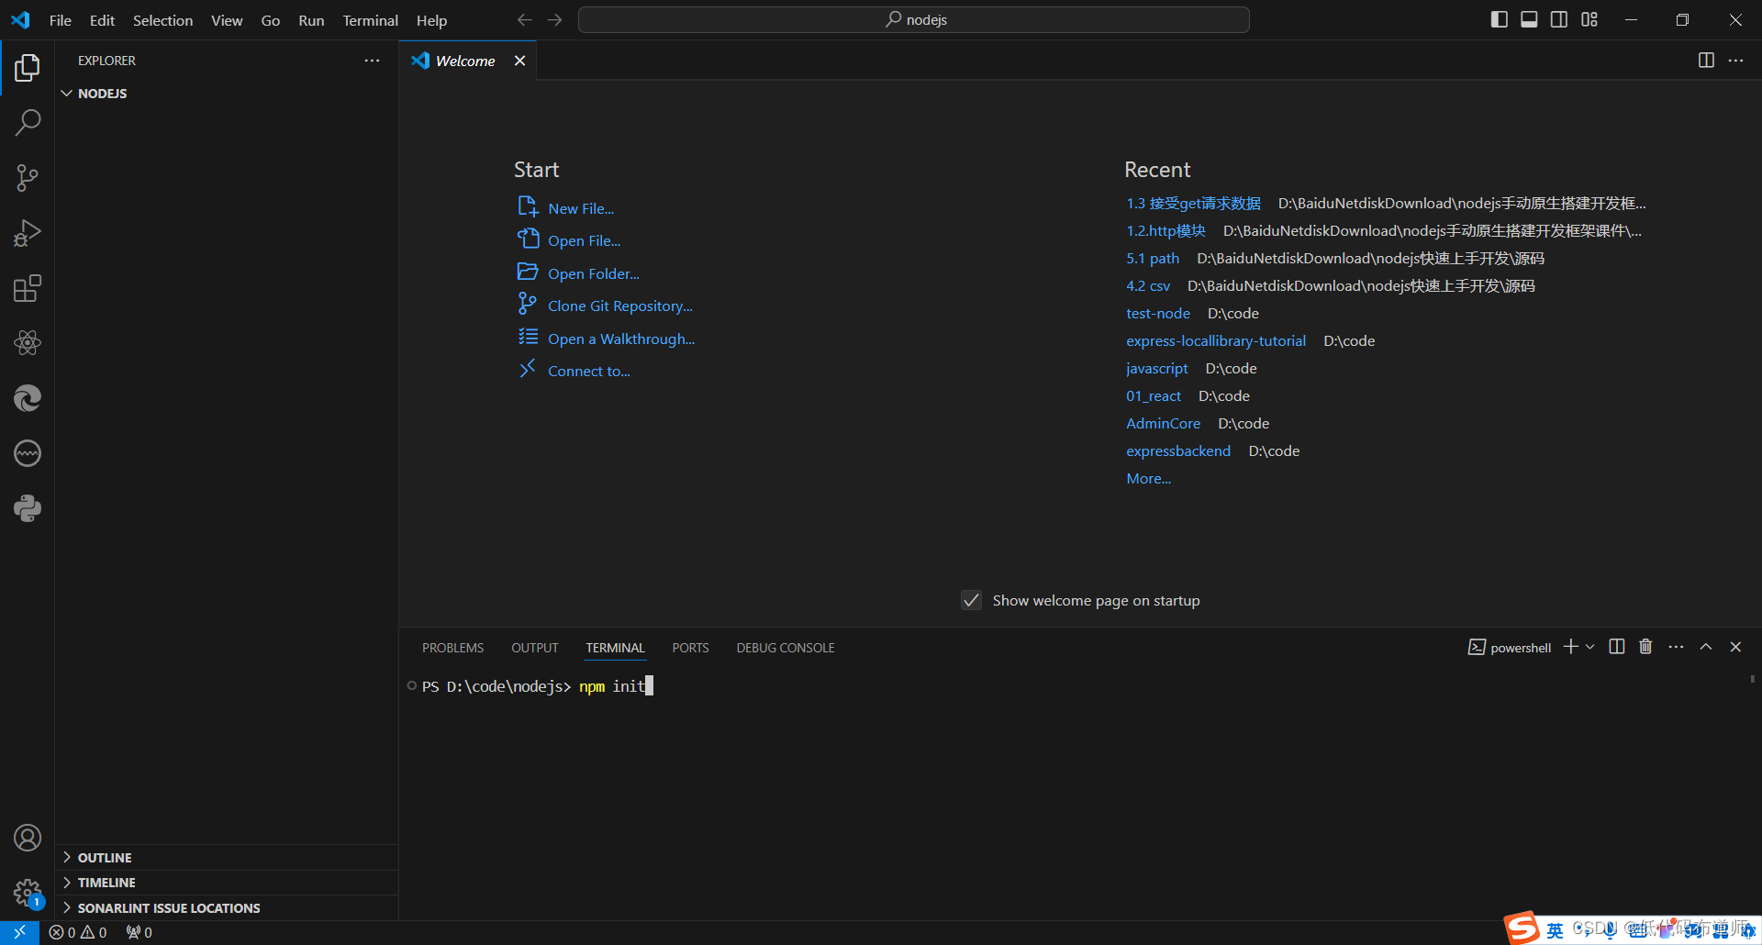The image size is (1762, 945).
Task: Click the ports forwarded status bar indicator
Action: [x=139, y=932]
